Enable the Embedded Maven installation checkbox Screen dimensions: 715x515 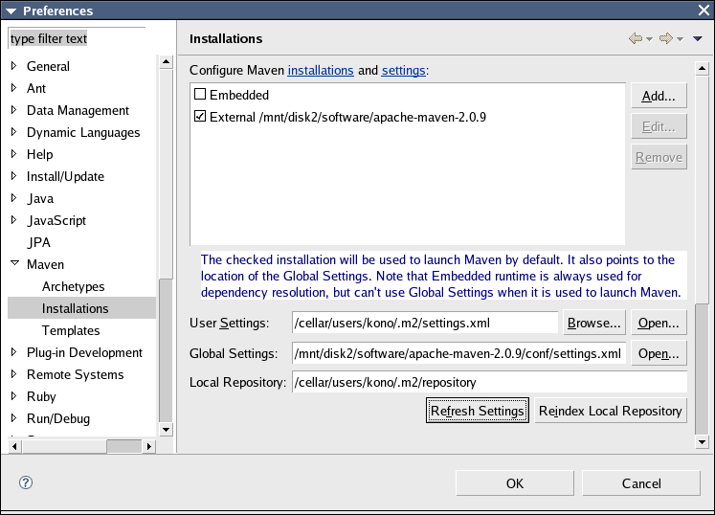click(200, 95)
